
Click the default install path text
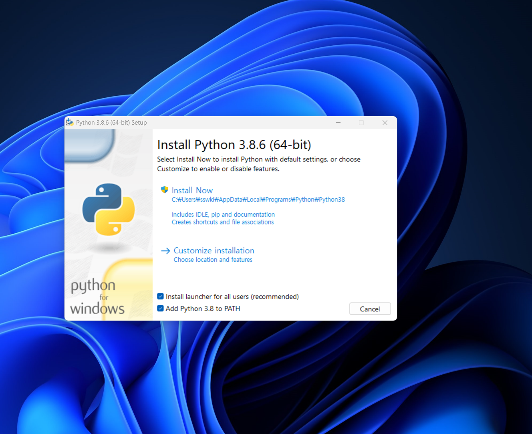258,200
